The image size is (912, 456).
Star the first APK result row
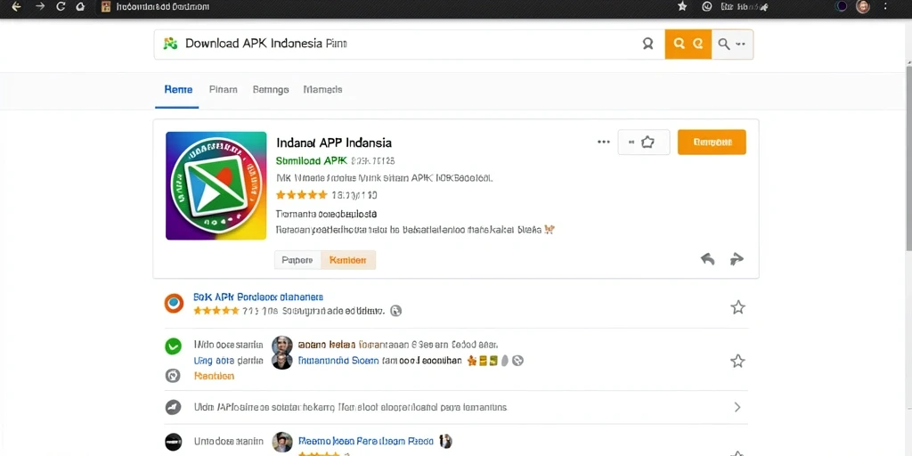click(737, 307)
